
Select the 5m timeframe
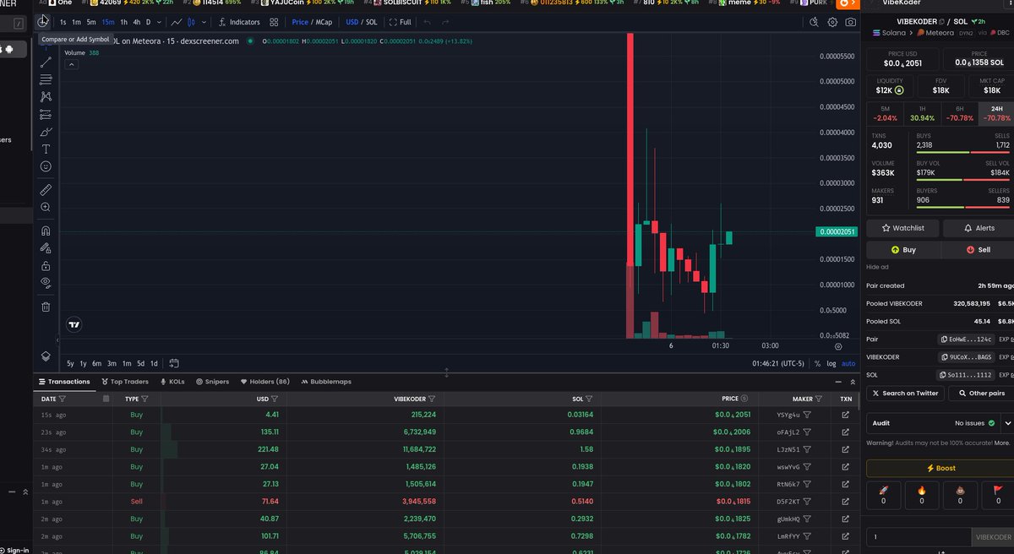tap(91, 22)
